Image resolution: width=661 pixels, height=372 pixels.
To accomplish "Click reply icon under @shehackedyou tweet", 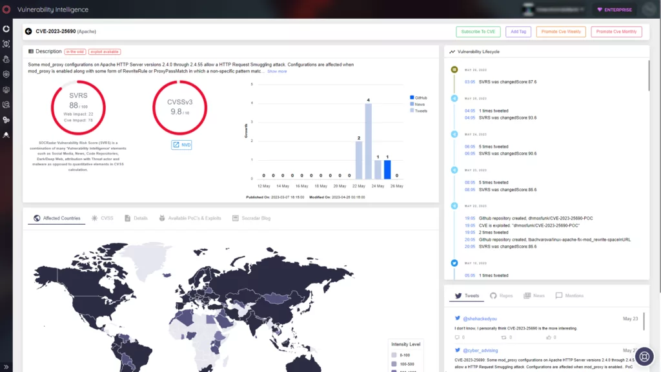I will coord(457,337).
